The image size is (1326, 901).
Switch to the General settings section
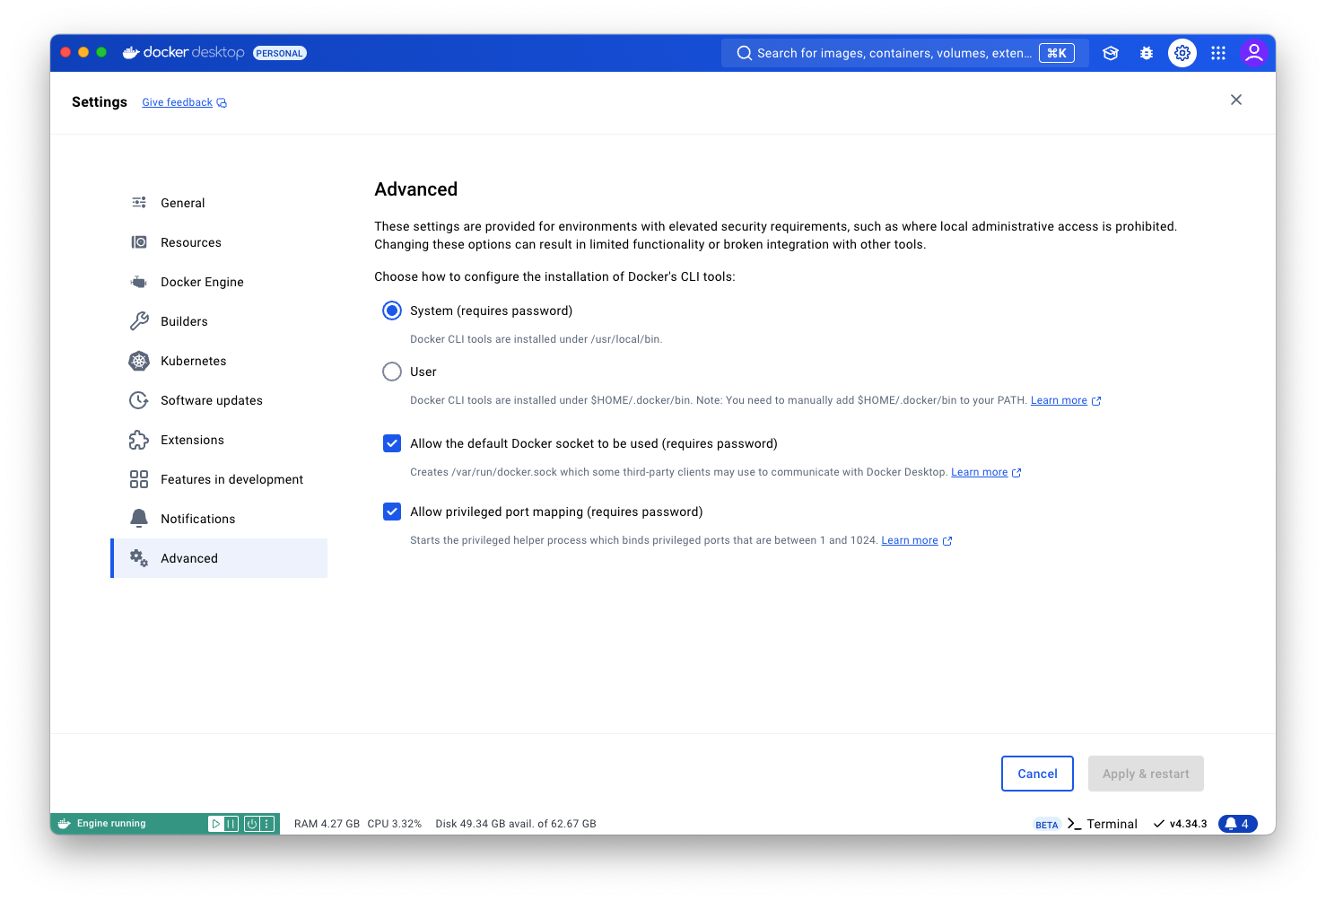(182, 202)
